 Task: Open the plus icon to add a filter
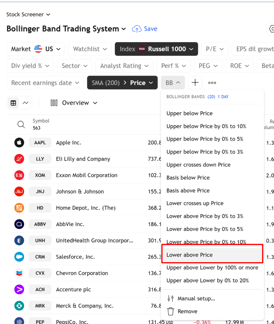[x=195, y=83]
